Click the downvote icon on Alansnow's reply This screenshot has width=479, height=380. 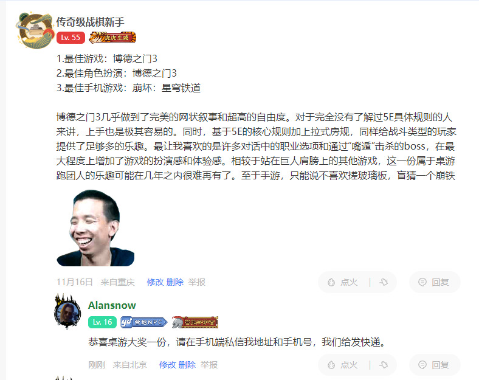pyautogui.click(x=384, y=365)
